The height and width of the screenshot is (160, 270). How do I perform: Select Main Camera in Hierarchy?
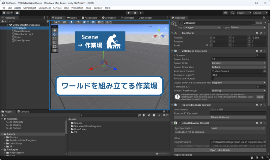(22, 31)
